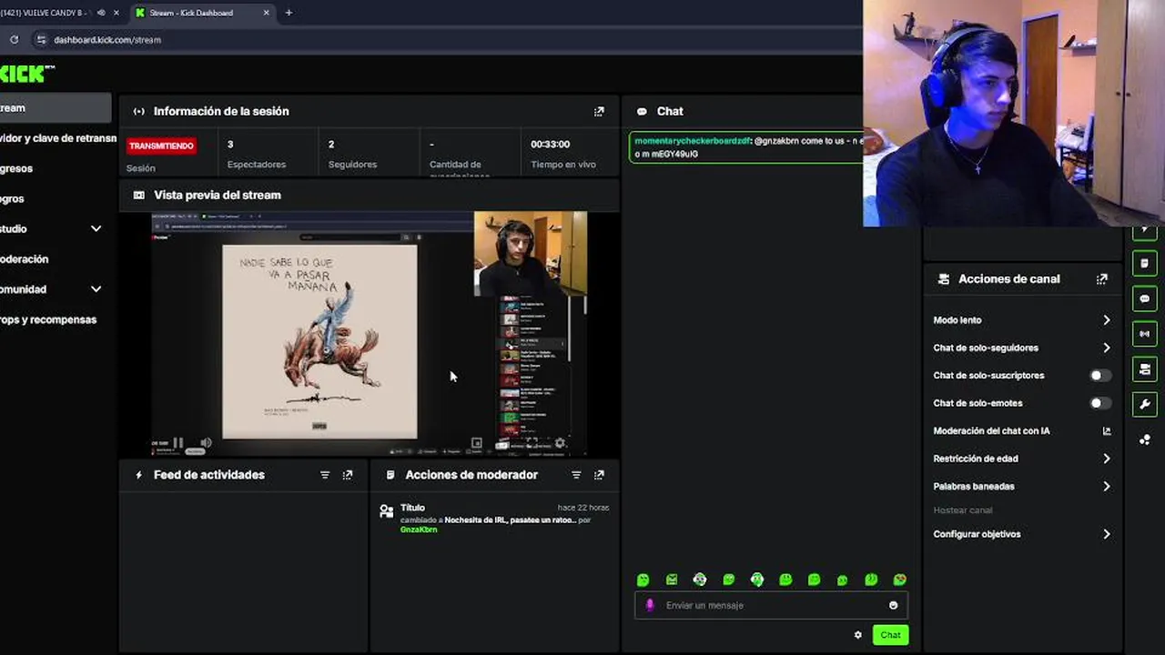Image resolution: width=1165 pixels, height=655 pixels.
Task: Expand the Comunidad sidebar section chevron
Action: 96,289
